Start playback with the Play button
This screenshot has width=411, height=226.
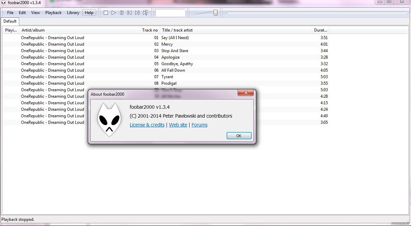pos(114,13)
